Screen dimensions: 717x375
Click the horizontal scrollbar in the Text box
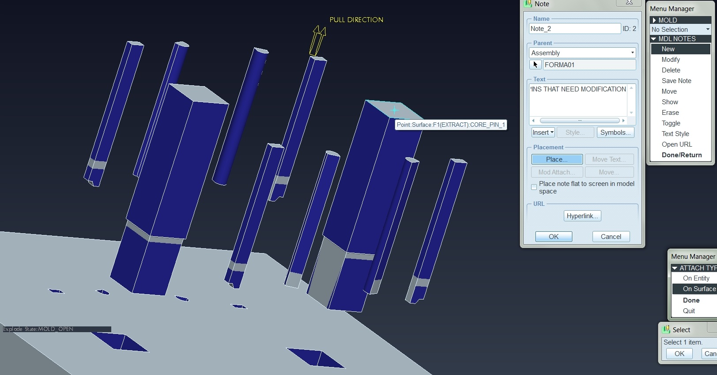[580, 121]
